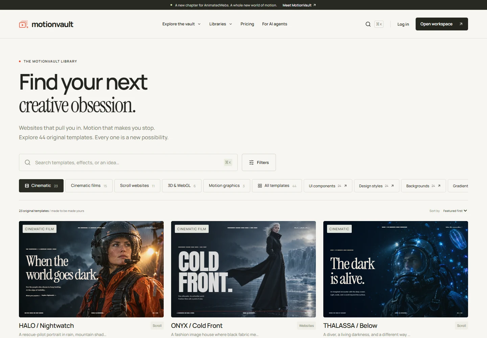This screenshot has height=338, width=487.
Task: Click external arrow on Backgrounds tab
Action: click(439, 186)
